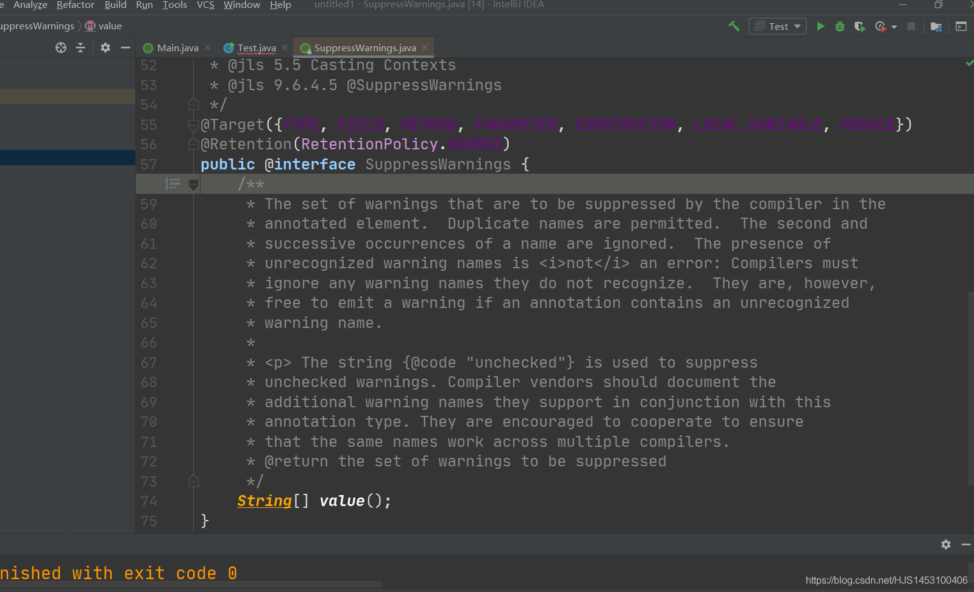Run with coverage shield icon
The image size is (974, 592).
[x=859, y=26]
